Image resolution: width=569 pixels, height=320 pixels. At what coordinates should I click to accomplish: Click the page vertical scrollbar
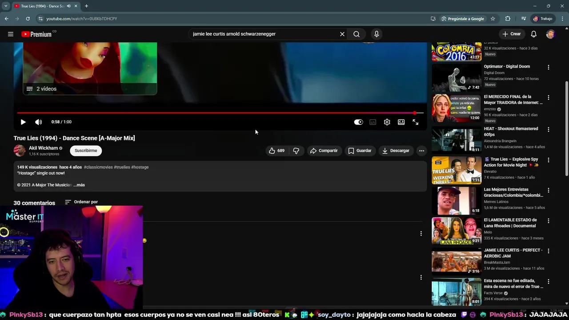[567, 129]
